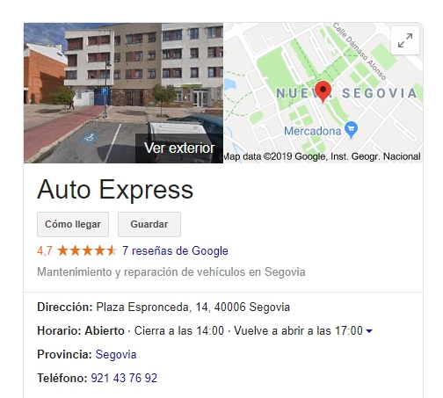Click the Mercadona shopping cart marker

point(351,130)
